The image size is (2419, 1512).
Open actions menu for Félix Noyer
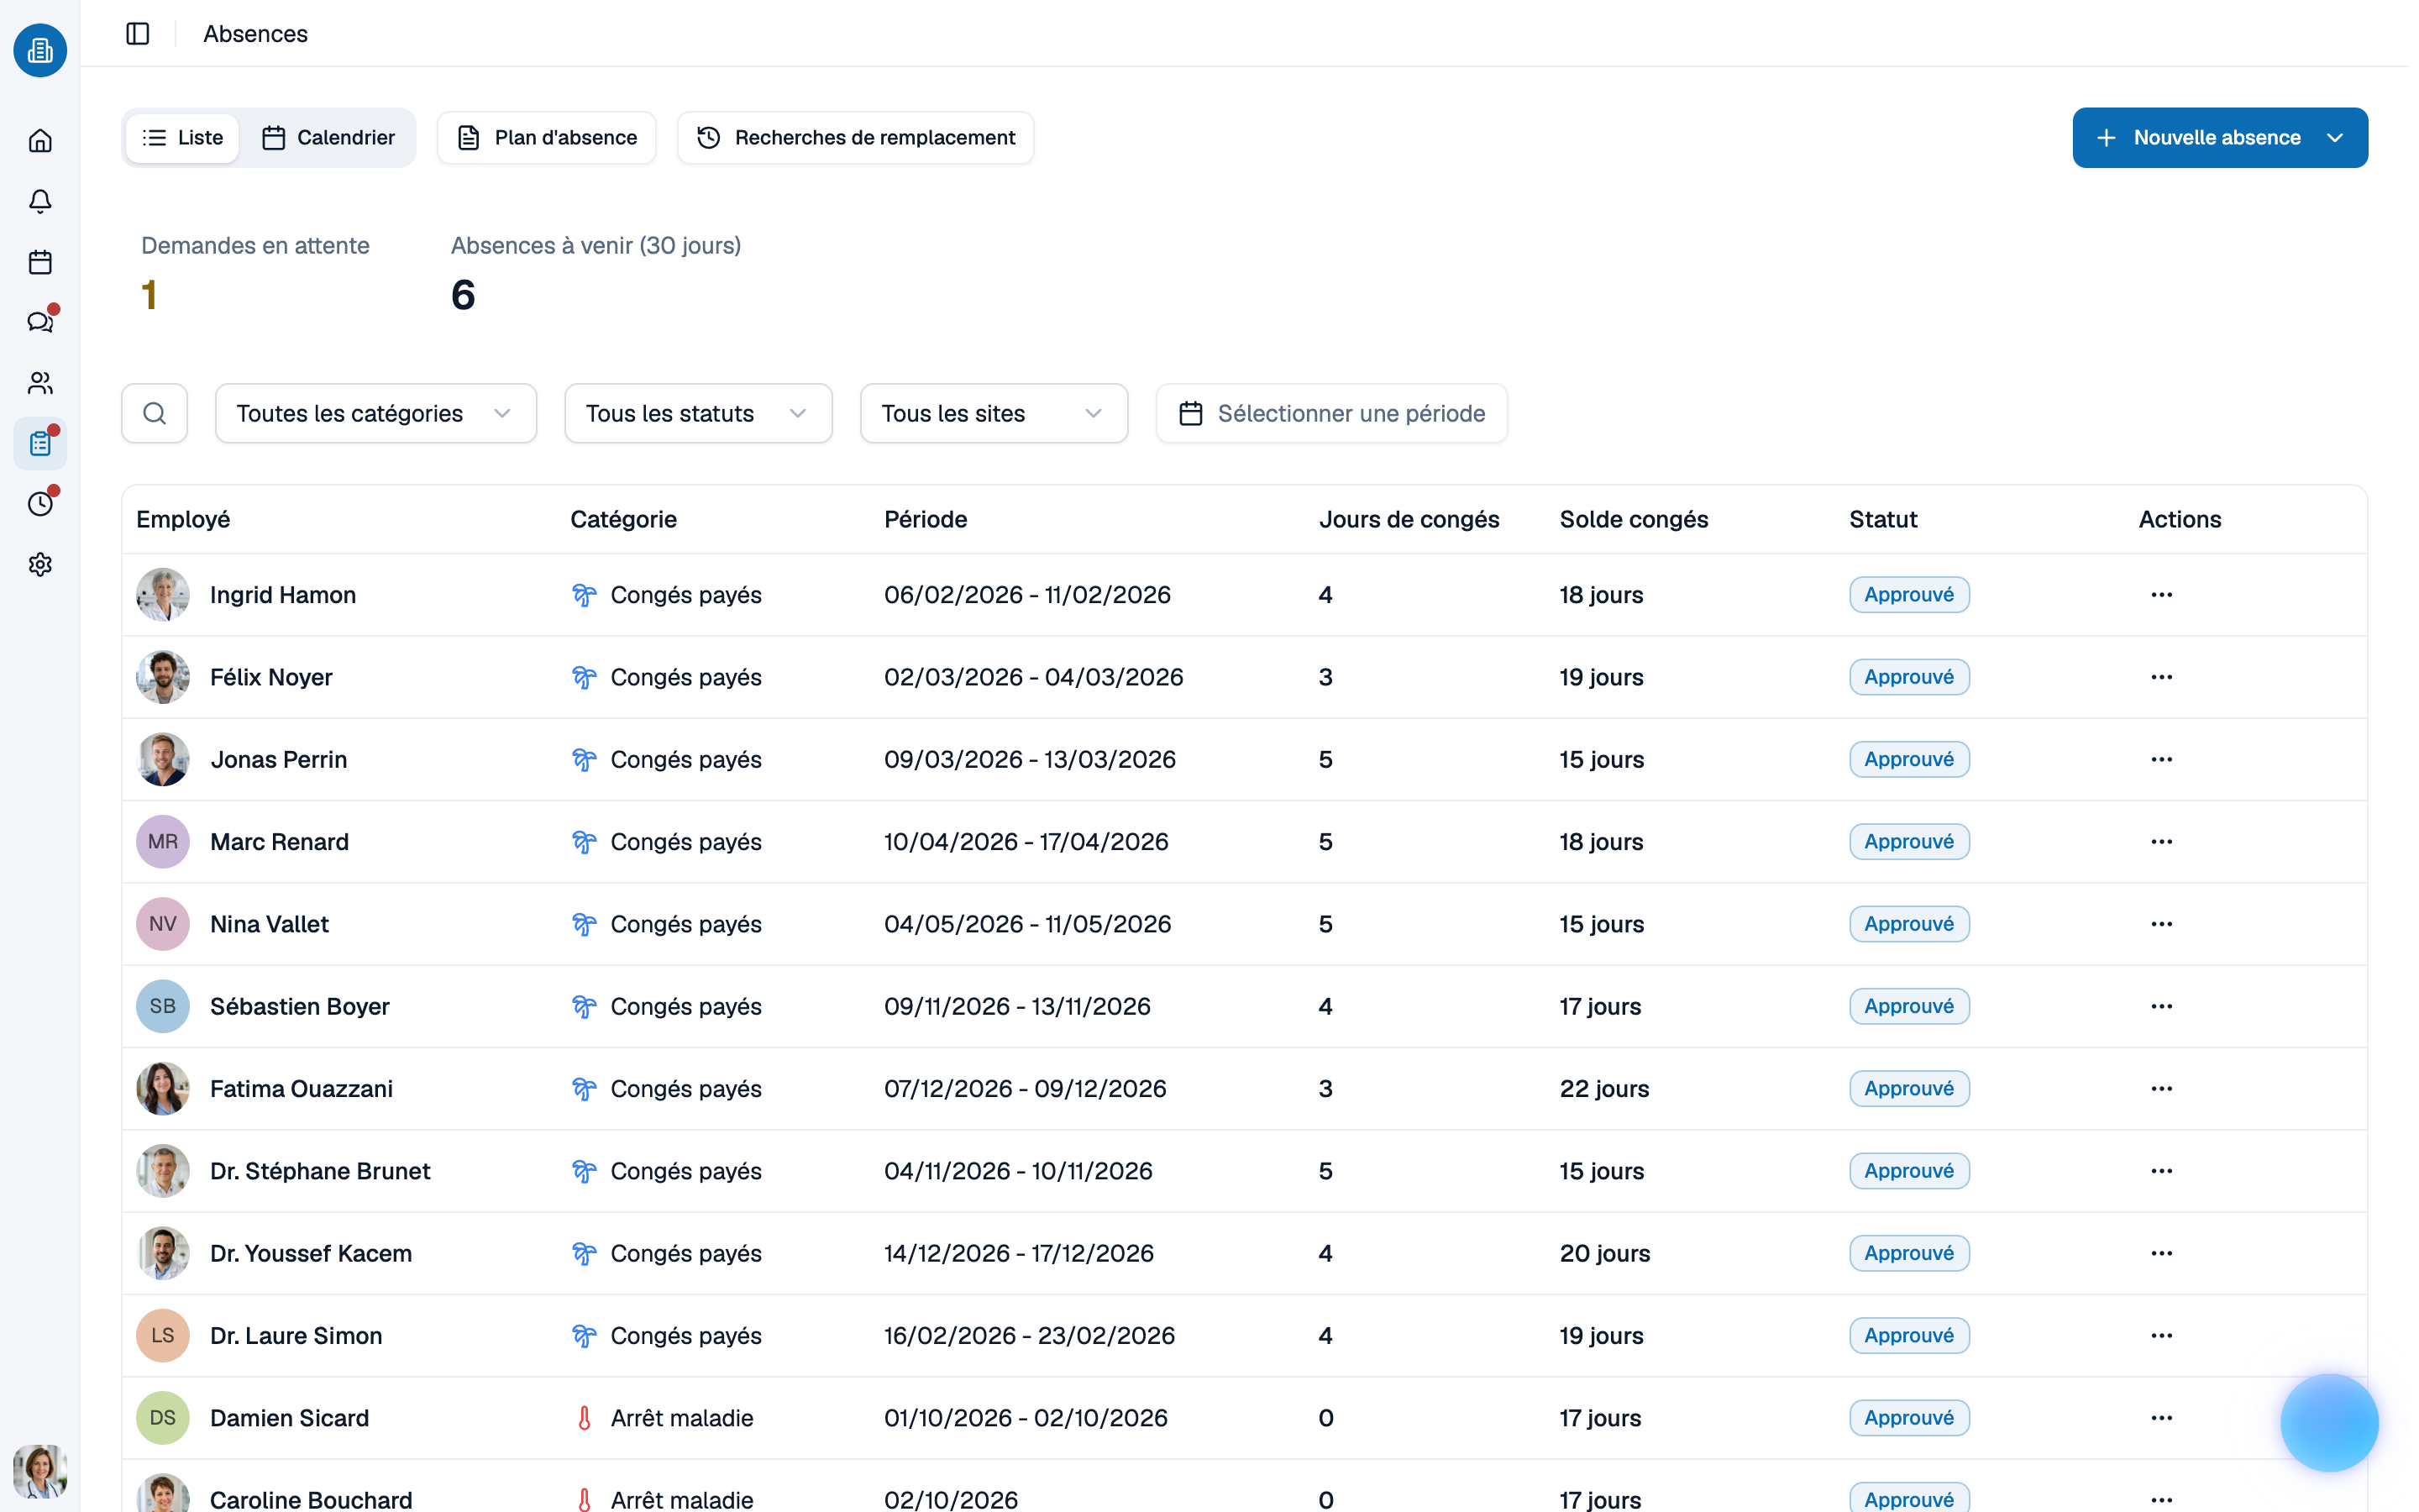pos(2162,677)
